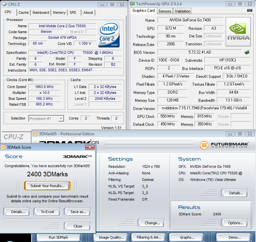Image resolution: width=256 pixels, height=242 pixels.
Task: Click the CPU-Z title bar icon
Action: (x=4, y=4)
